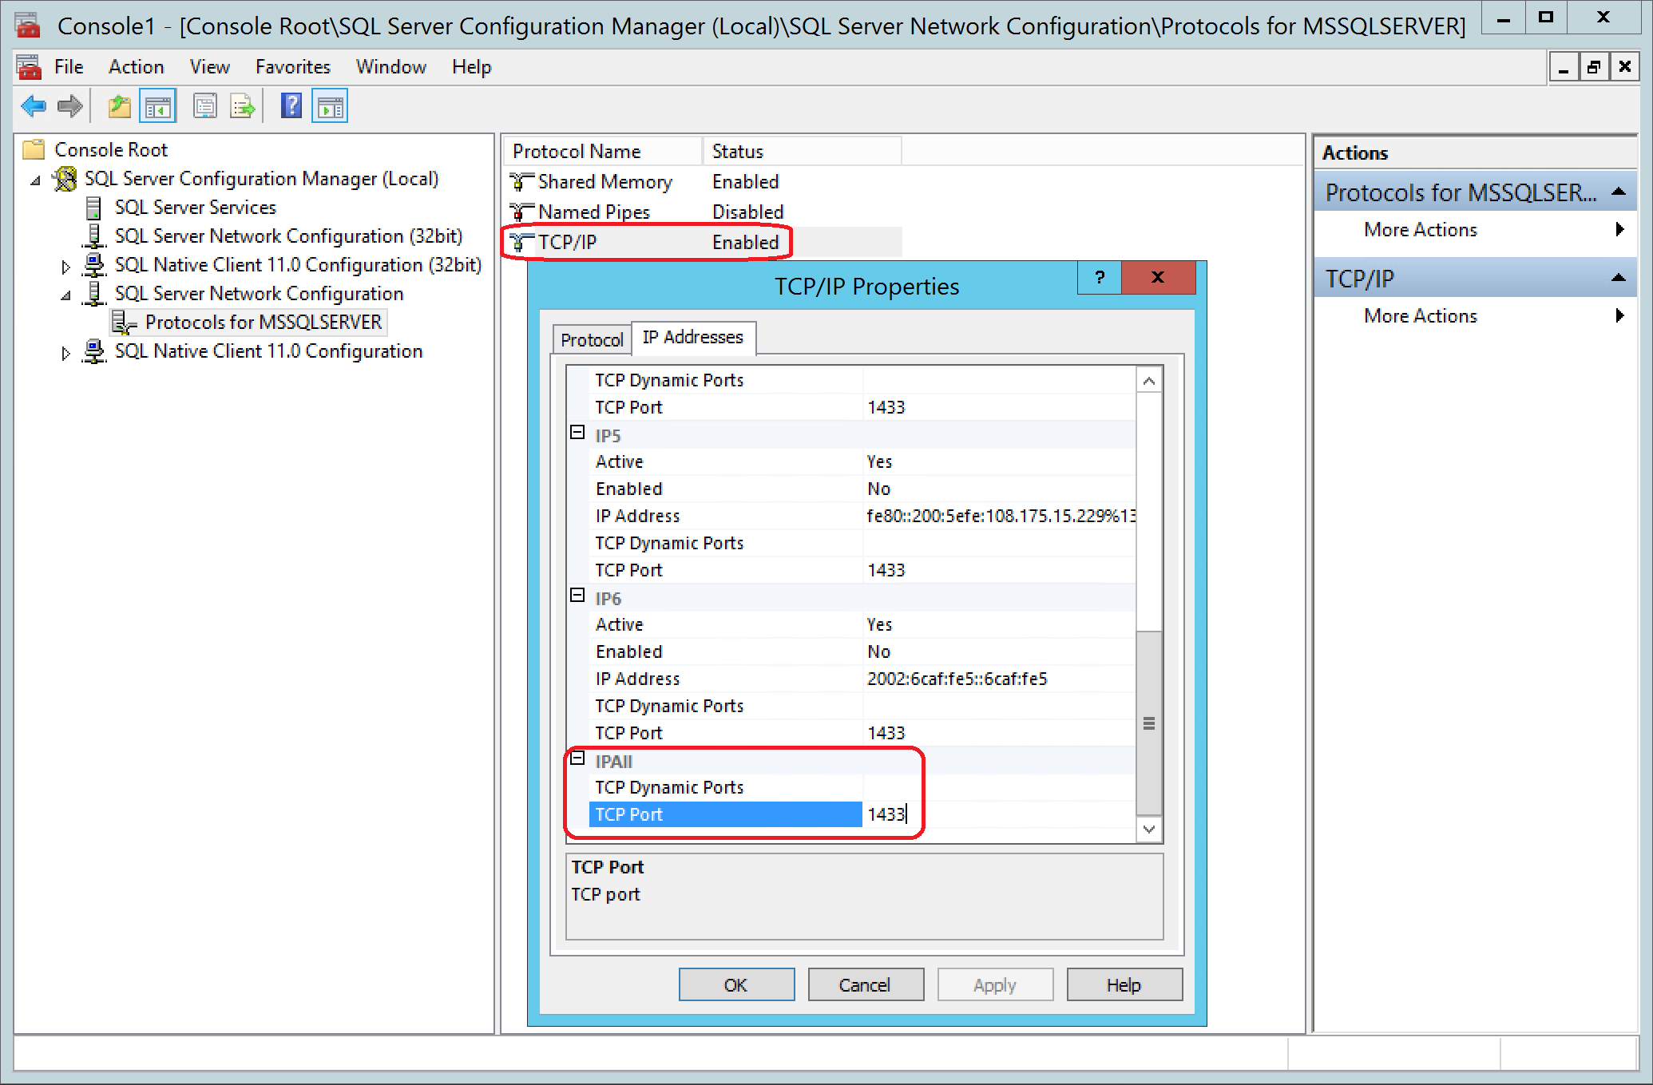1653x1085 pixels.
Task: Click the Export List toolbar icon
Action: tap(242, 105)
